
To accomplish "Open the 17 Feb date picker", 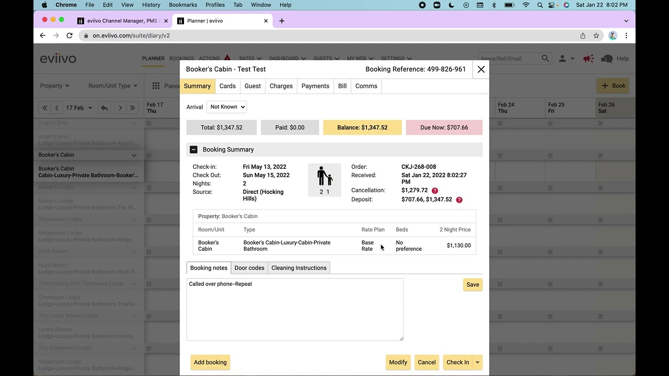I will coord(79,108).
